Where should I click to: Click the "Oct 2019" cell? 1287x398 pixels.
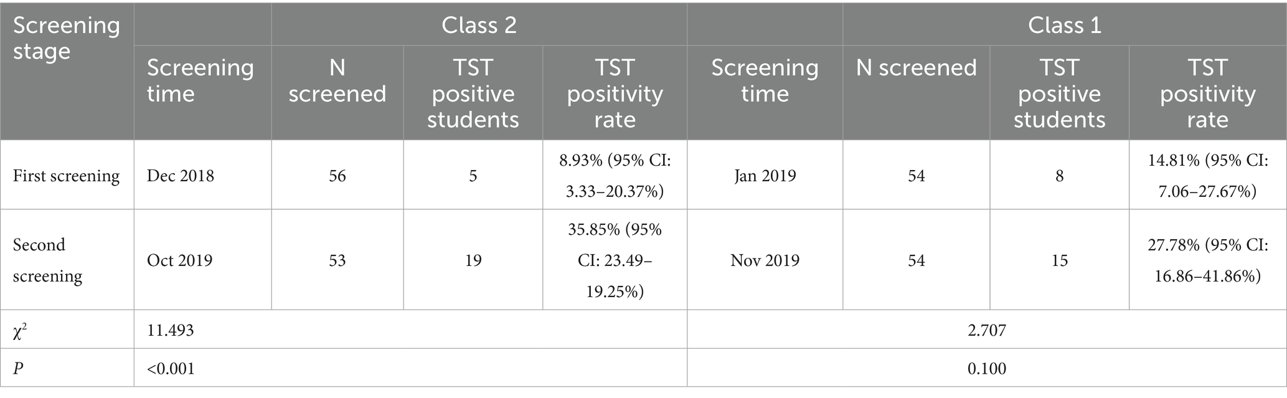(x=179, y=260)
